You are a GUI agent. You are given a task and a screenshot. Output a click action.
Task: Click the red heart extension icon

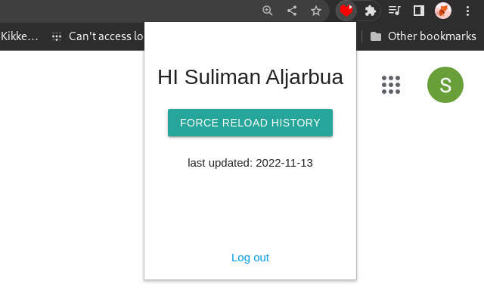point(346,11)
